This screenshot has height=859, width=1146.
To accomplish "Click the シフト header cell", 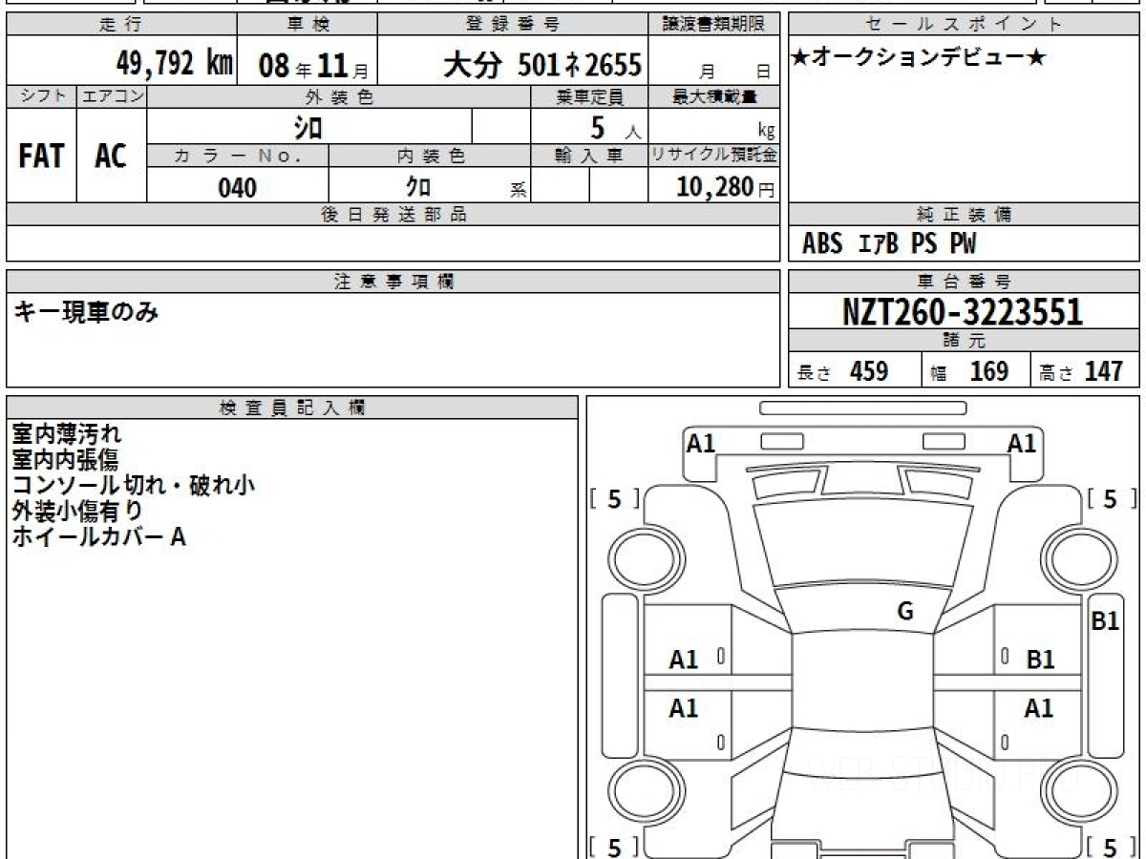I will click(41, 96).
